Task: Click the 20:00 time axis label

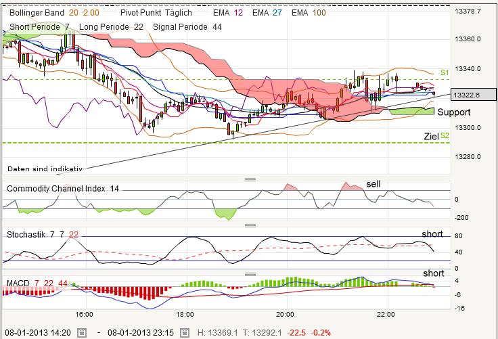Action: [285, 315]
